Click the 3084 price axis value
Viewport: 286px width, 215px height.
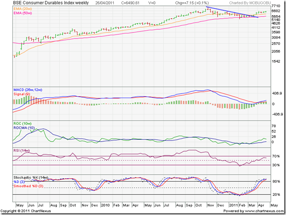coord(276,38)
